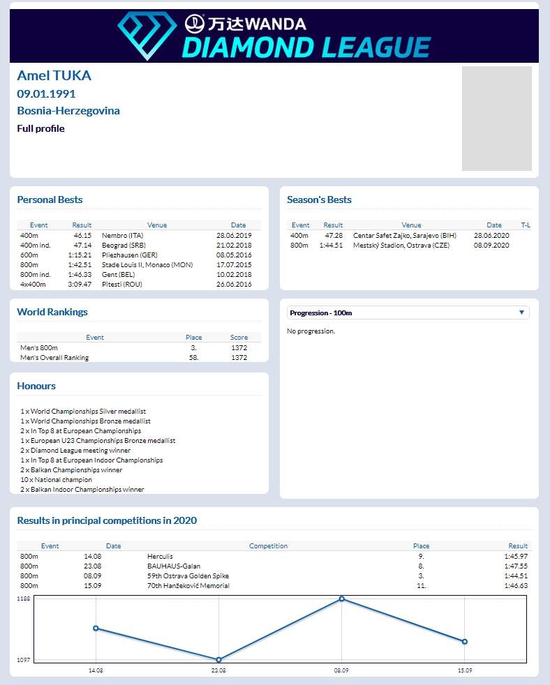Select the 08.09 peak point on chart

[x=341, y=599]
